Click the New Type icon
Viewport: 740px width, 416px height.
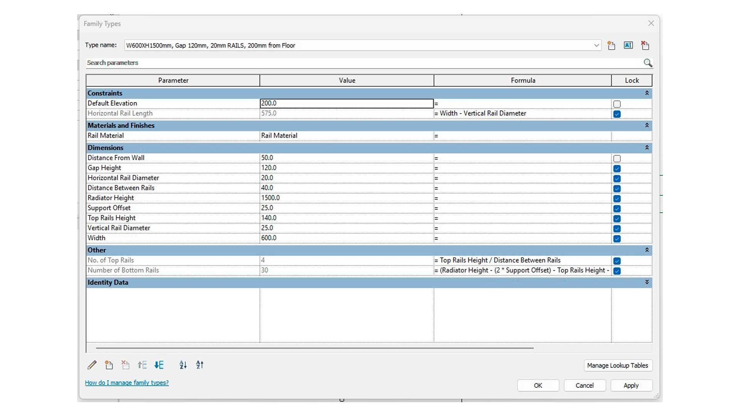coord(611,45)
